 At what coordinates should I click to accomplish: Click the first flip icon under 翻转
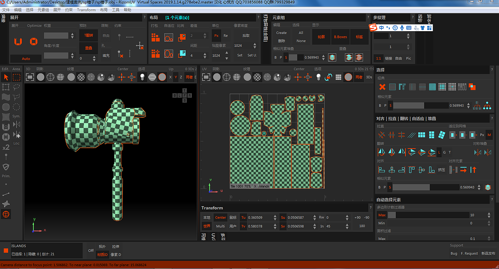click(382, 152)
